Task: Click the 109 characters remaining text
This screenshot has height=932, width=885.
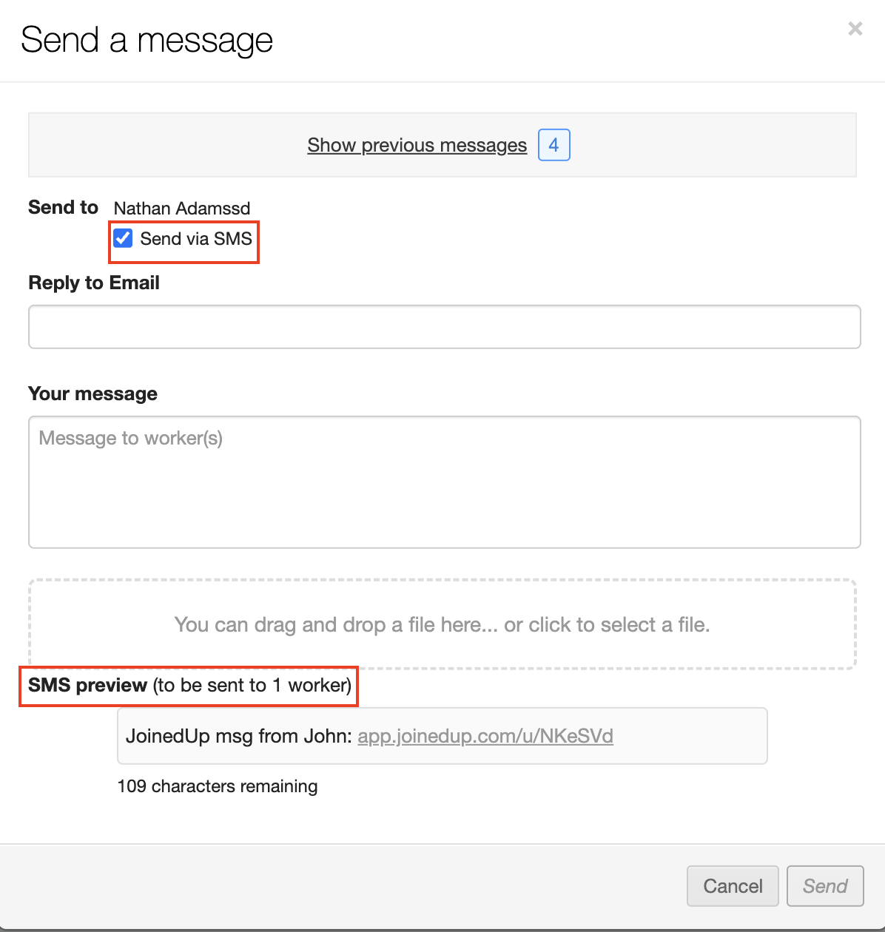Action: (218, 786)
